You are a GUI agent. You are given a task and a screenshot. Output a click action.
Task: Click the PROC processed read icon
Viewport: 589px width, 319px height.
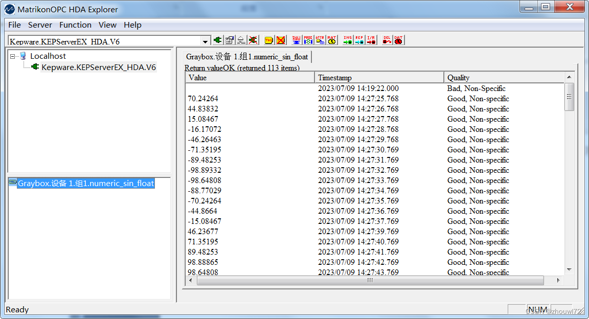(308, 40)
